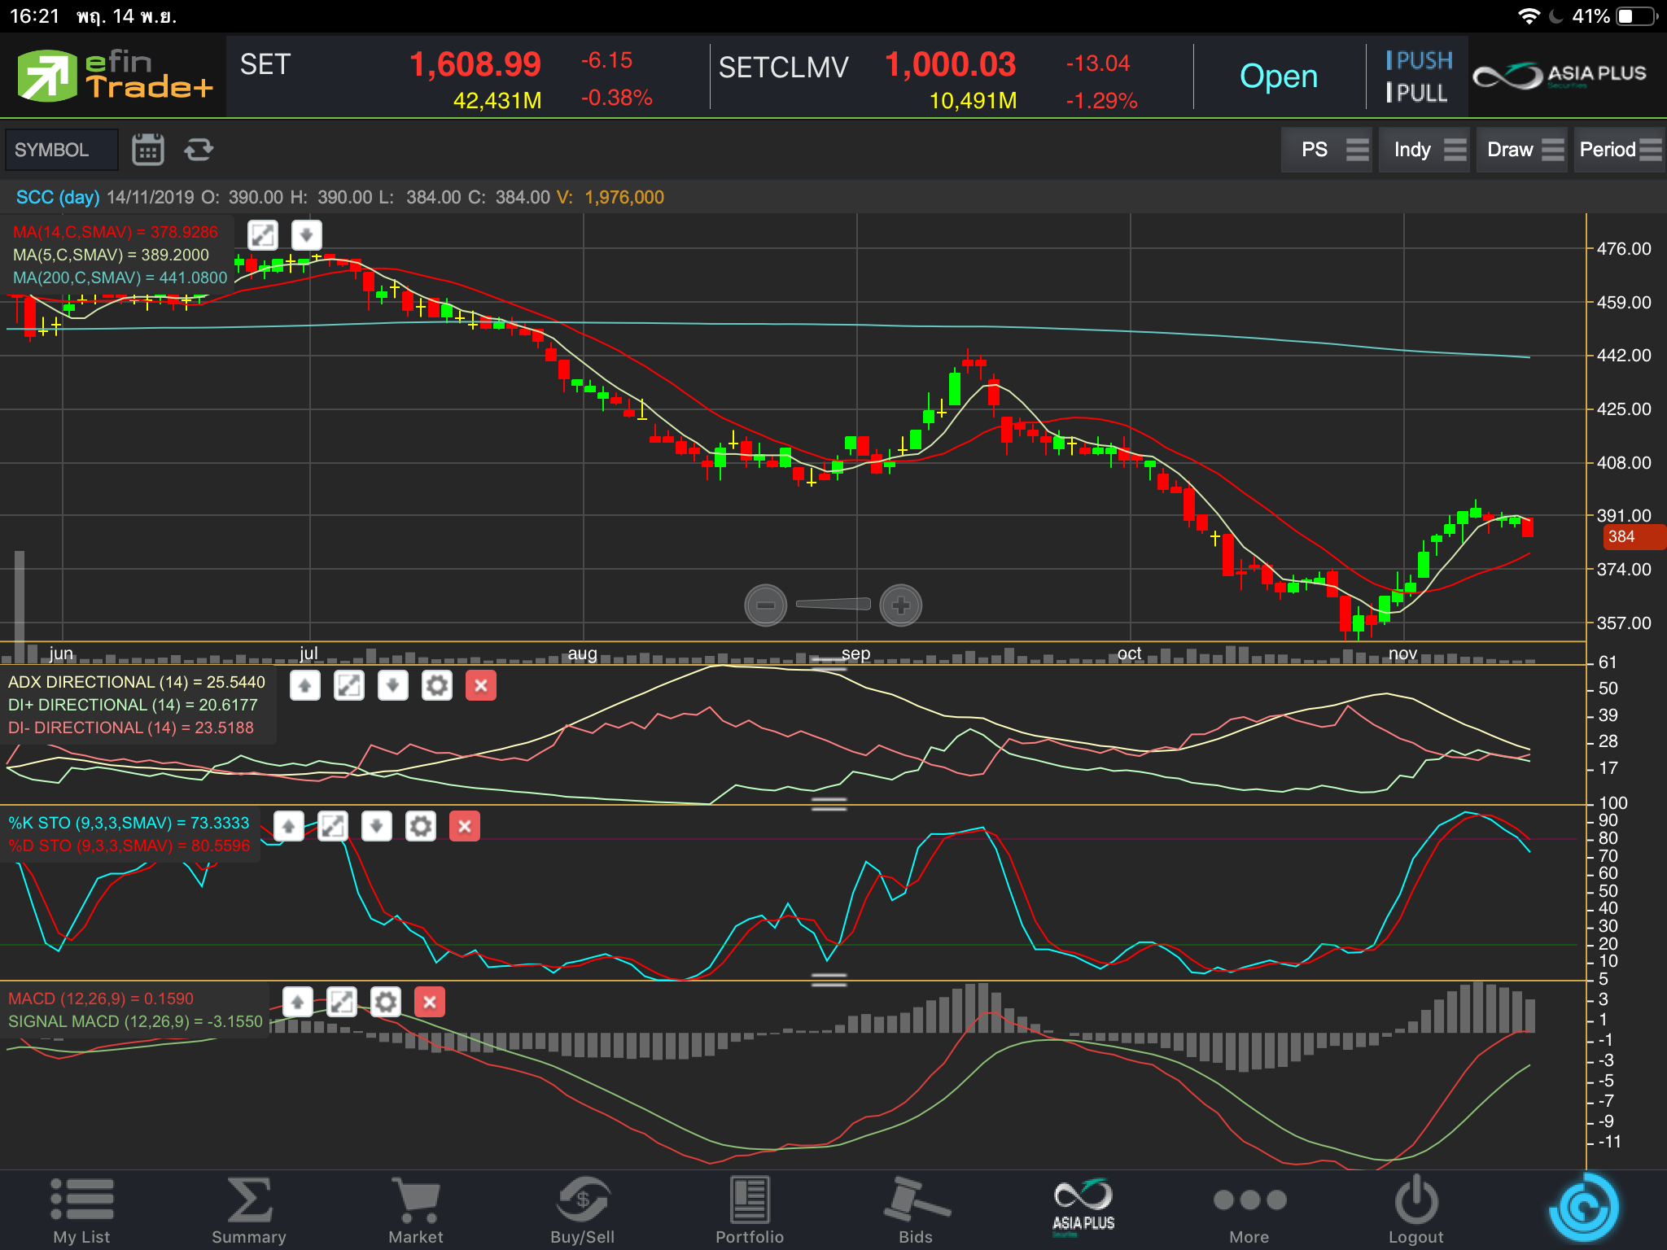Open MACD indicator settings gear
This screenshot has height=1250, width=1667.
(386, 1002)
